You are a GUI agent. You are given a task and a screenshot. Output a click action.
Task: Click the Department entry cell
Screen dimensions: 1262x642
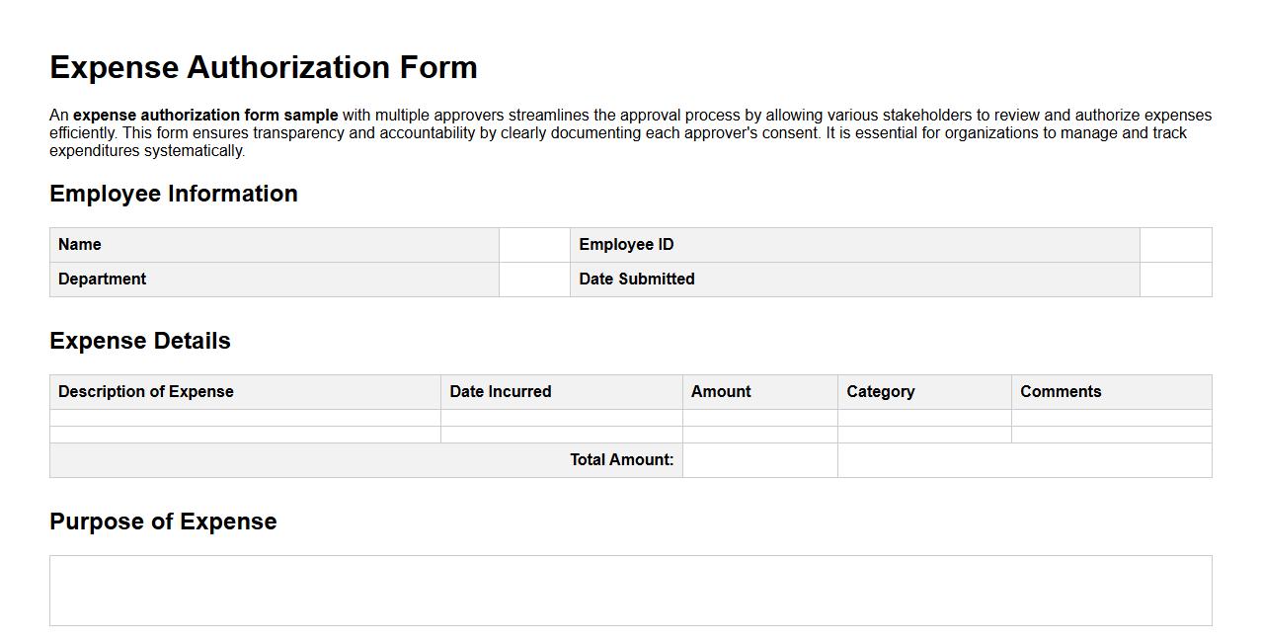(x=533, y=279)
